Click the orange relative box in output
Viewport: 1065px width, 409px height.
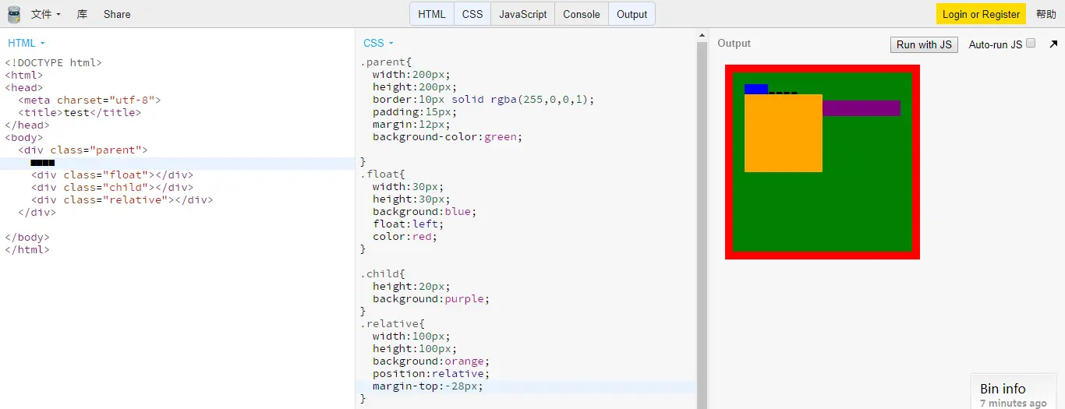pos(784,133)
